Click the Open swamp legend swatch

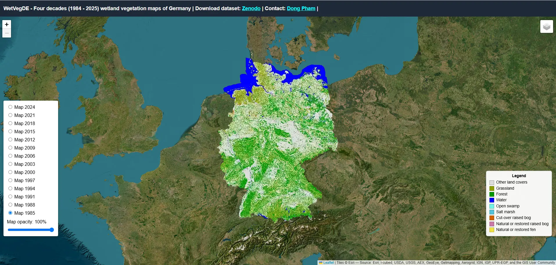[x=492, y=206]
